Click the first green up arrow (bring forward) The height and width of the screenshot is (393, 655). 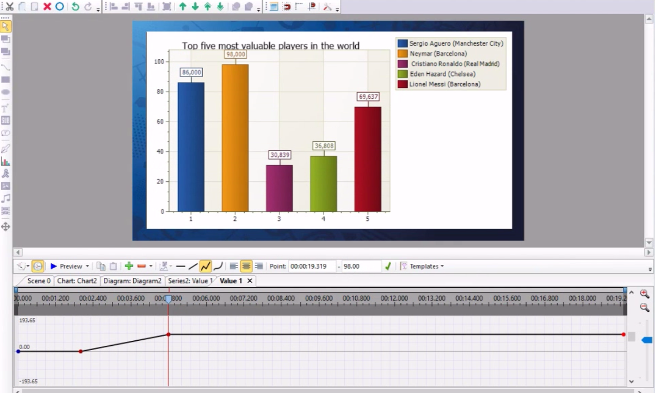click(x=183, y=7)
